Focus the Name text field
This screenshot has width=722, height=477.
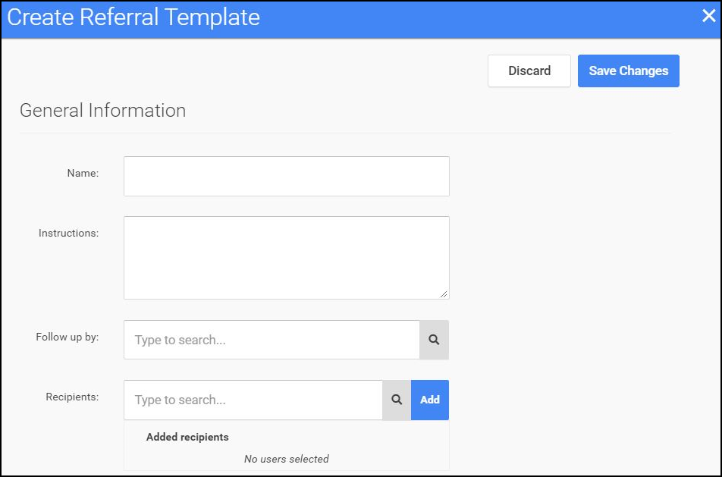point(287,177)
